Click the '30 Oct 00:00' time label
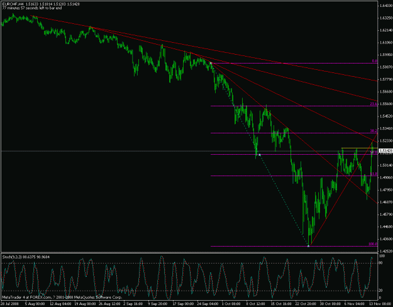393x307 pixels. [330, 304]
